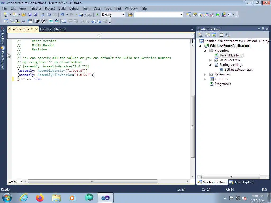Open the 100 % zoom level dropdown
This screenshot has width=271, height=203.
click(21, 182)
